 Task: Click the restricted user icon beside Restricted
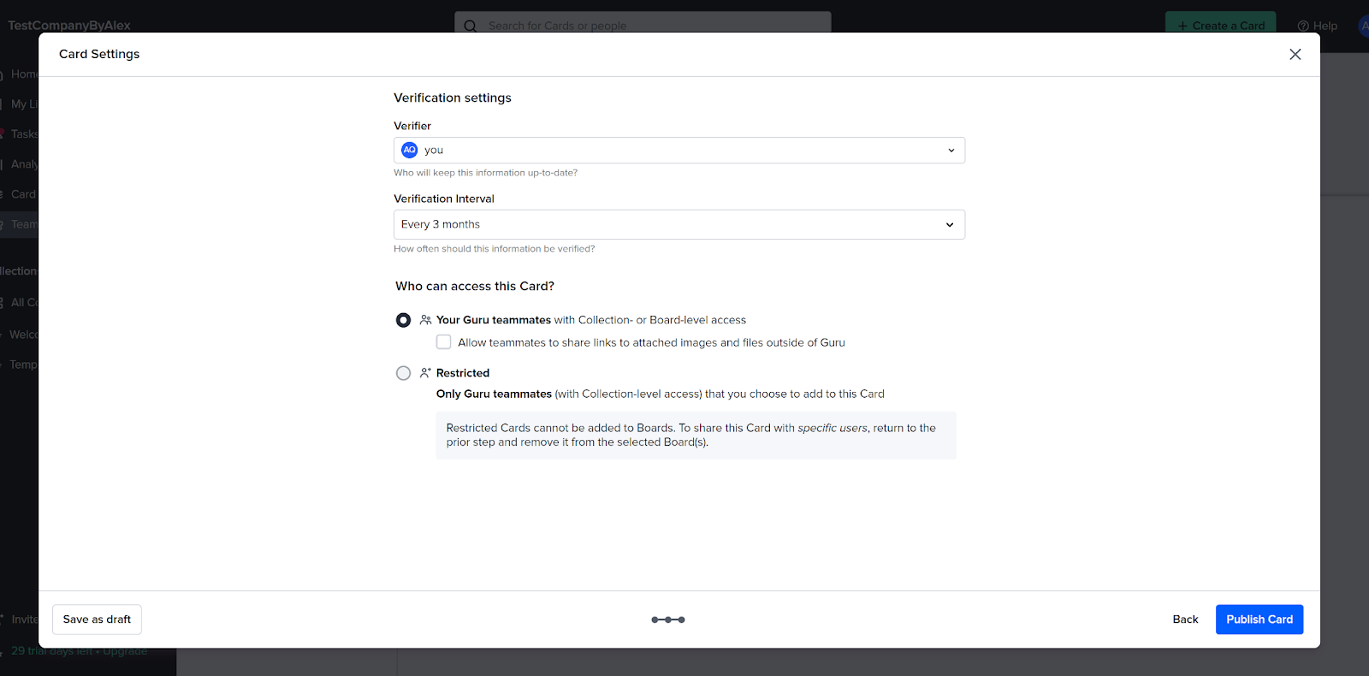pyautogui.click(x=425, y=373)
